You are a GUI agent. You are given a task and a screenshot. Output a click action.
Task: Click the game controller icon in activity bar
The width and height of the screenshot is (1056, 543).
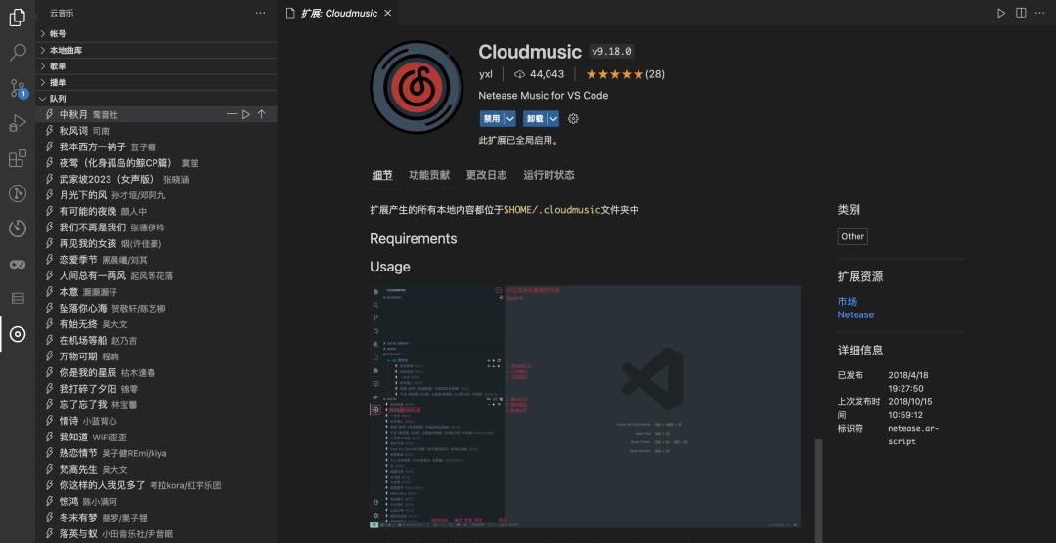click(x=18, y=264)
